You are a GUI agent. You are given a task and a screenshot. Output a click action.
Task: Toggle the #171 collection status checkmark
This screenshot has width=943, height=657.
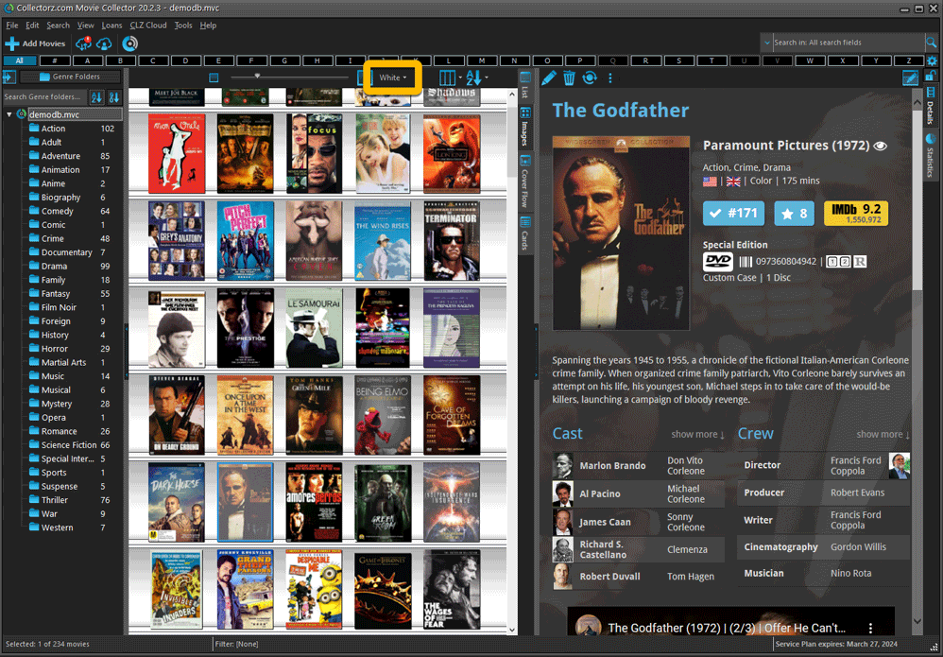tap(734, 213)
